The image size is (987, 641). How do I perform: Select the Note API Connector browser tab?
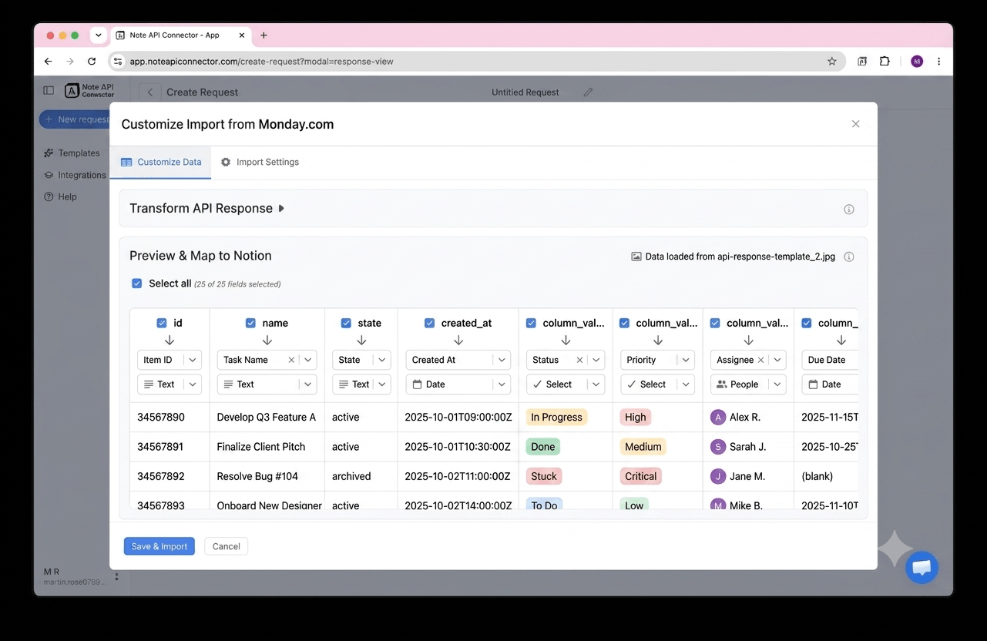pyautogui.click(x=181, y=35)
